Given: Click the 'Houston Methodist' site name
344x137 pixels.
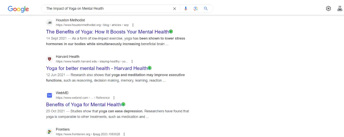Looking at the screenshot, I should pyautogui.click(x=71, y=20).
